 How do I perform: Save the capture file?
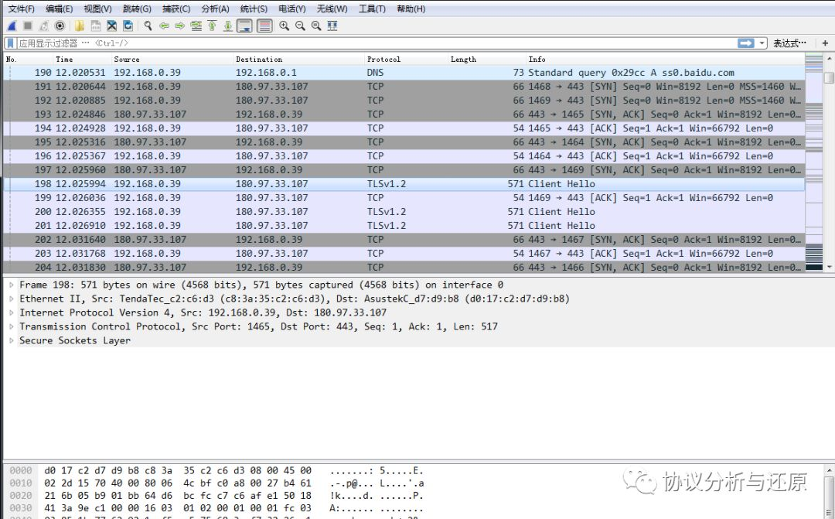tap(96, 26)
